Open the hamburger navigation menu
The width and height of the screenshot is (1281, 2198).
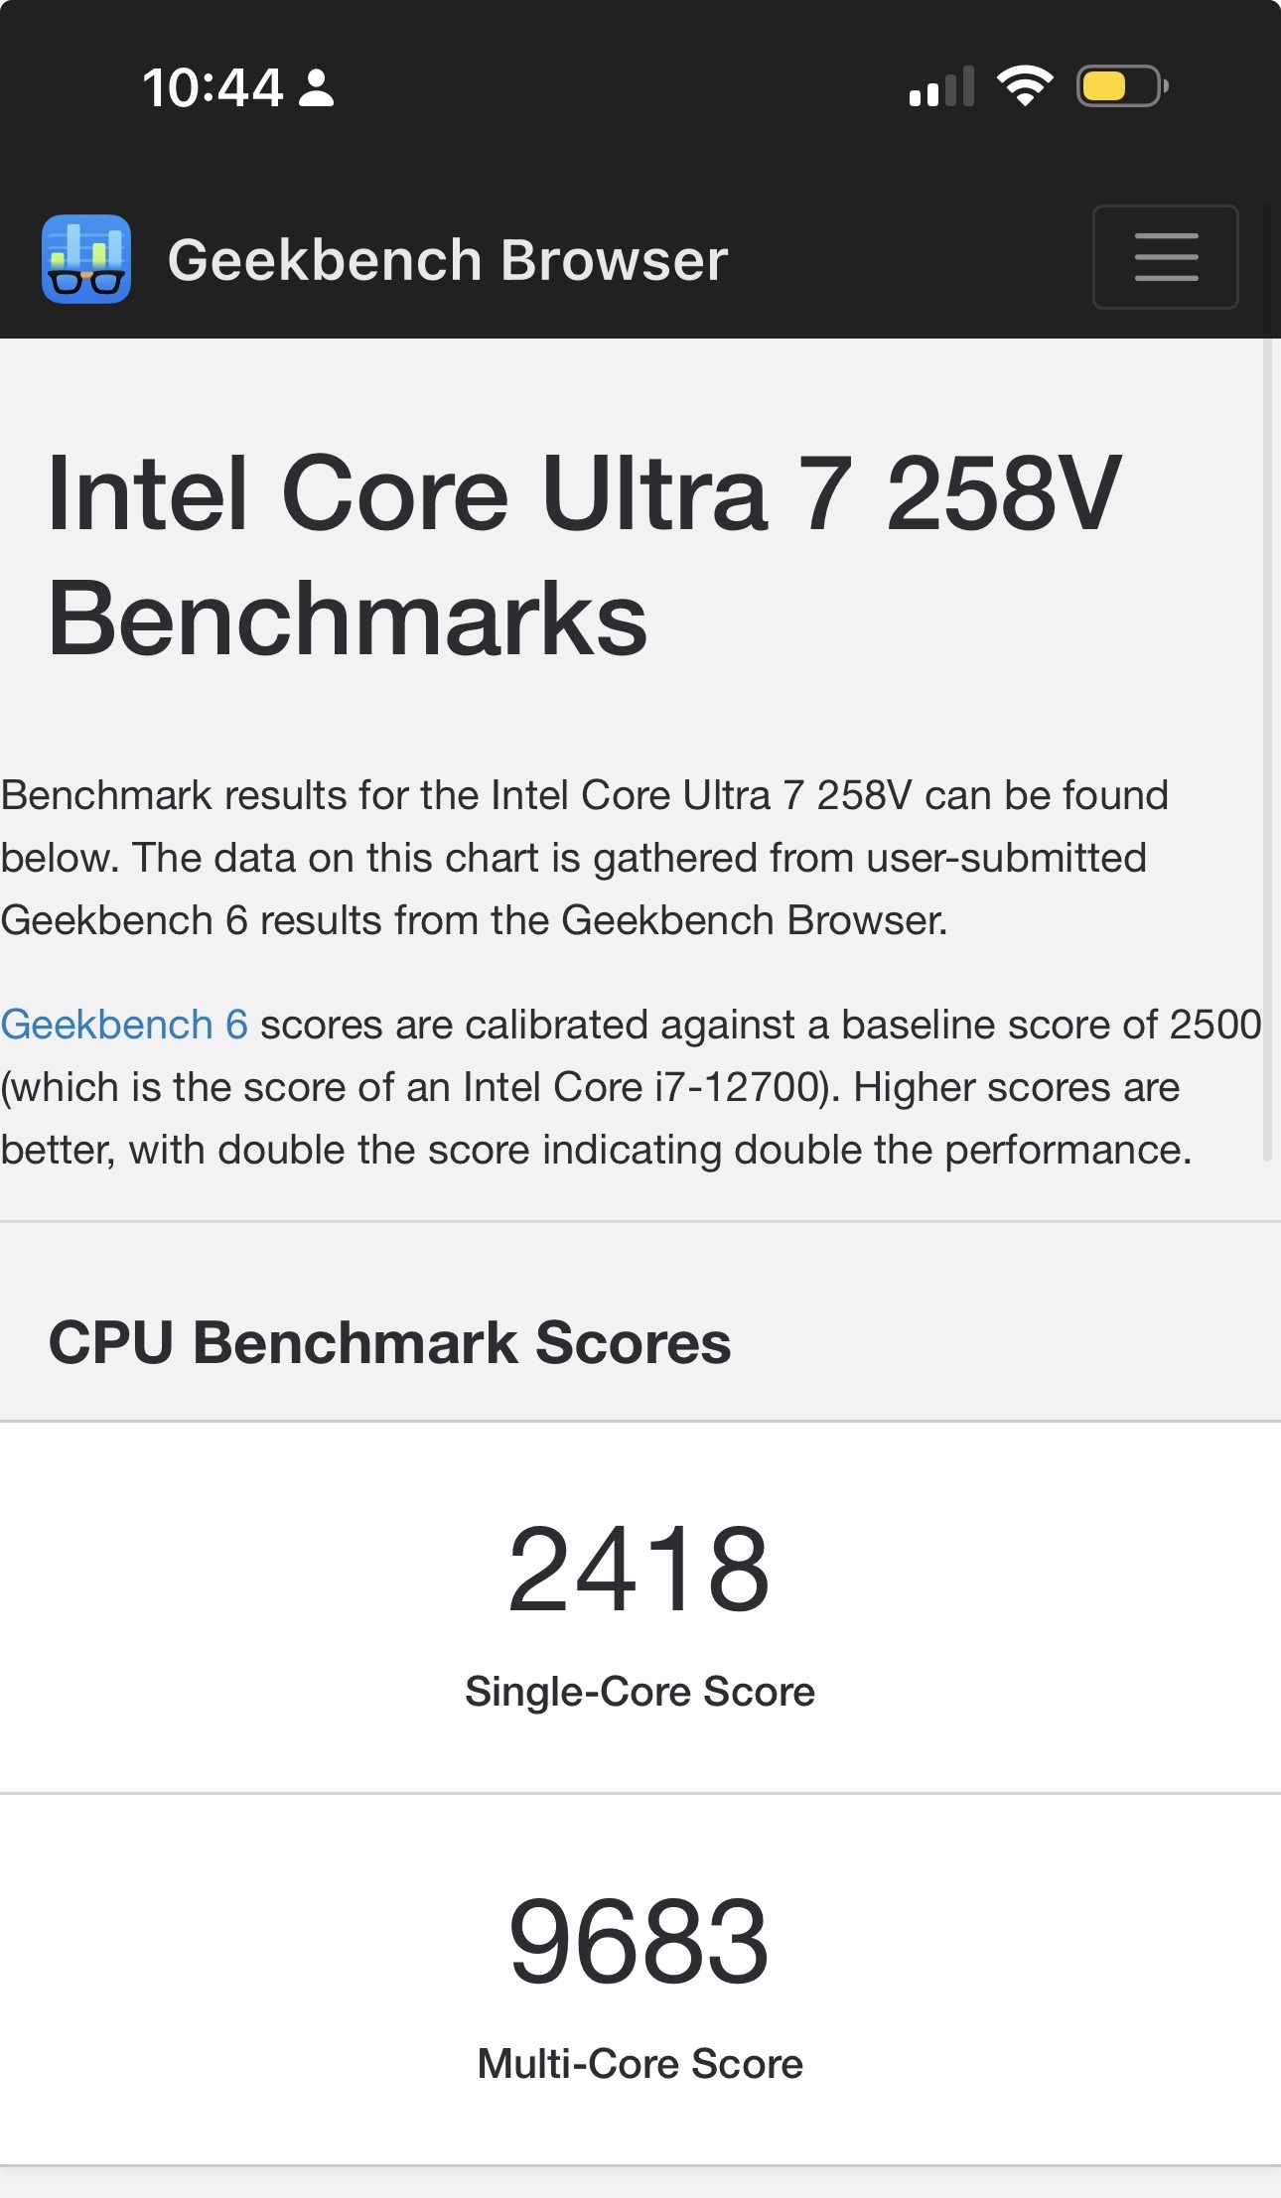pyautogui.click(x=1165, y=257)
